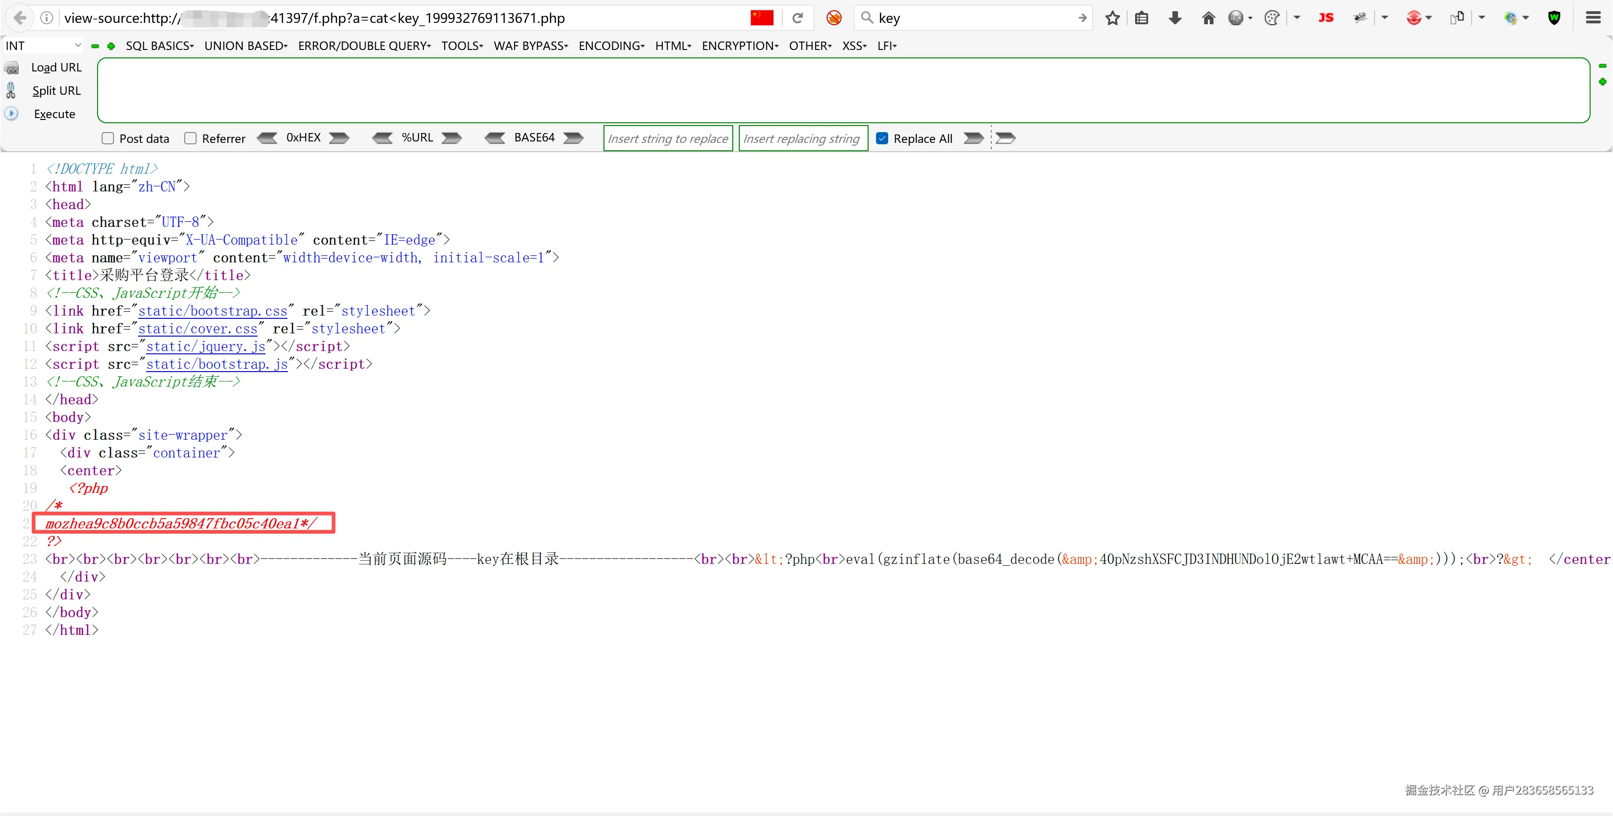The image size is (1613, 816).
Task: Click the blue globe extension icon
Action: [1510, 18]
